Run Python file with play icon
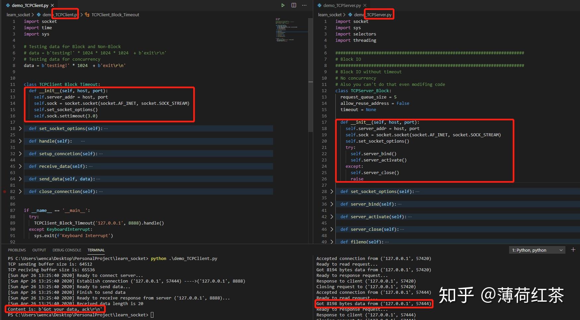Screen dimensions: 580x320 point(283,5)
